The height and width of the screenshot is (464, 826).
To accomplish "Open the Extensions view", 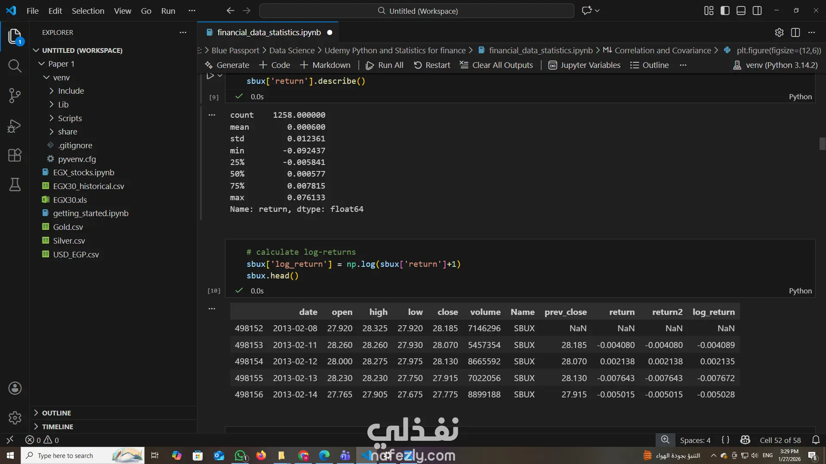I will [x=15, y=155].
